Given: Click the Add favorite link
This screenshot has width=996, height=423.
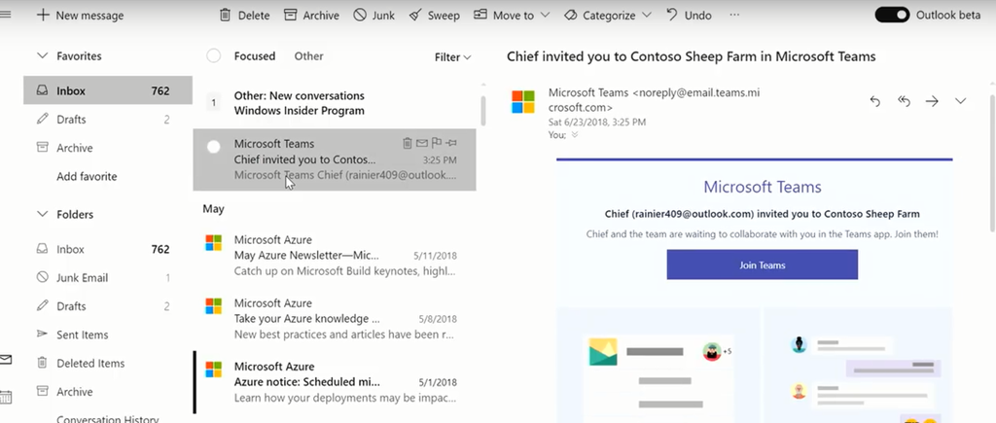Looking at the screenshot, I should [87, 177].
